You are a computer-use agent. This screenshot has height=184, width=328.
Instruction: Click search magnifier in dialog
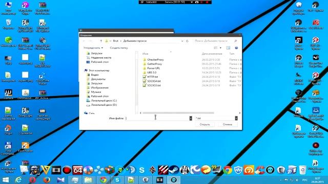236,41
